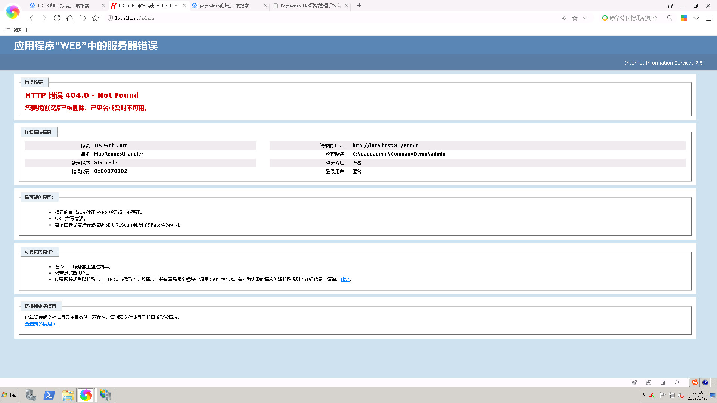Screen dimensions: 717x403
Task: Open the IIS Manager icon in taskbar
Action: point(105,395)
